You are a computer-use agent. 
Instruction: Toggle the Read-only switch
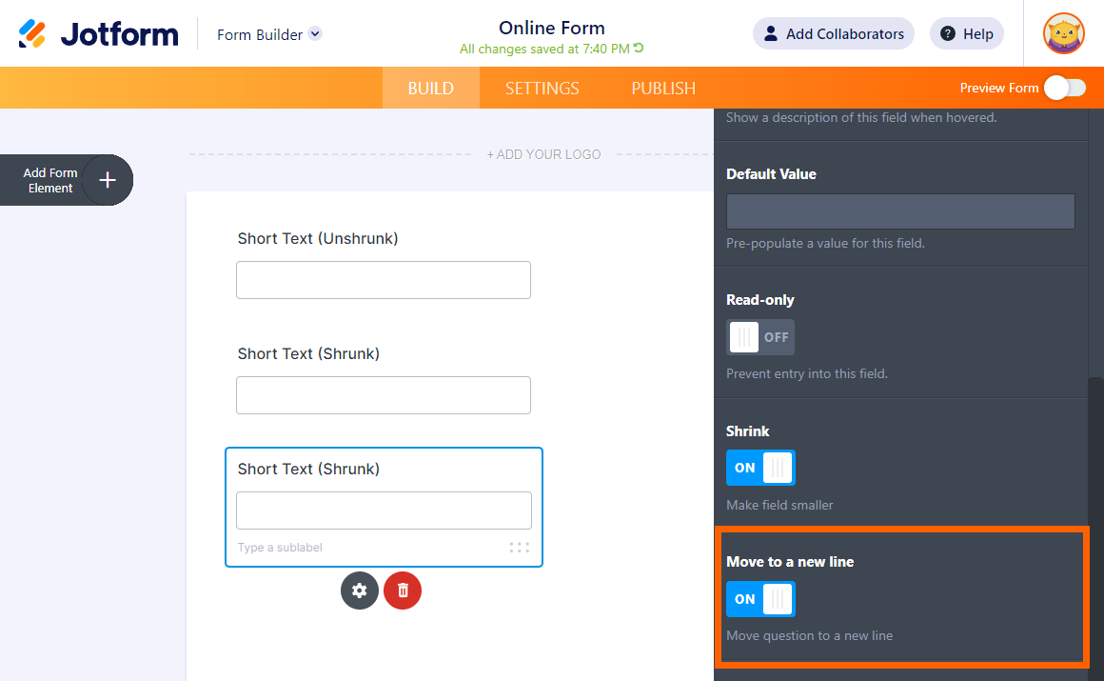pyautogui.click(x=760, y=337)
